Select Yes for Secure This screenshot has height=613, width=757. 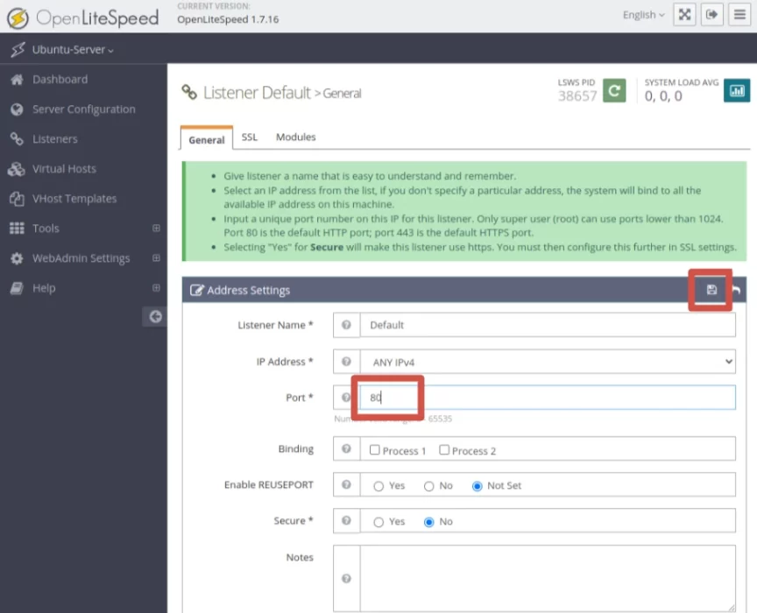pos(378,522)
